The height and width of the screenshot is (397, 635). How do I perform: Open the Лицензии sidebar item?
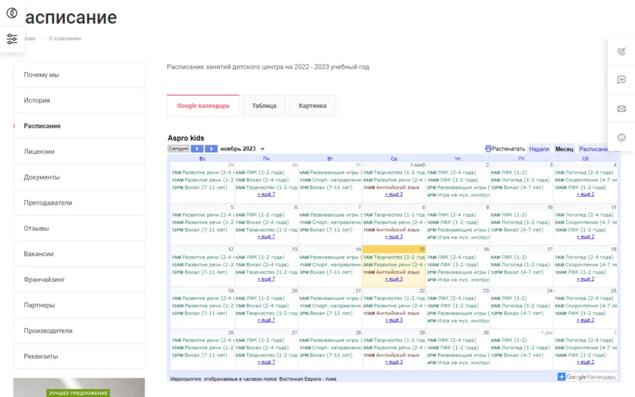pos(79,152)
